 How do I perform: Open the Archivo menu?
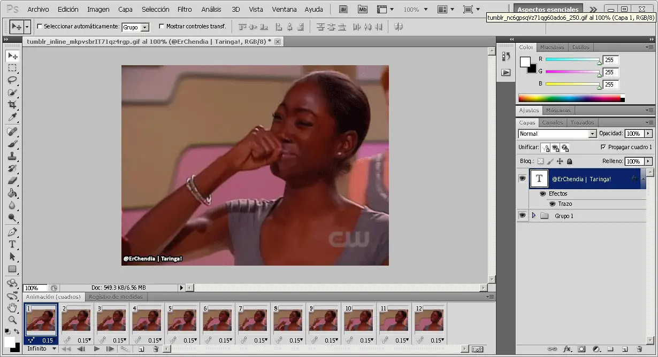pyautogui.click(x=38, y=9)
